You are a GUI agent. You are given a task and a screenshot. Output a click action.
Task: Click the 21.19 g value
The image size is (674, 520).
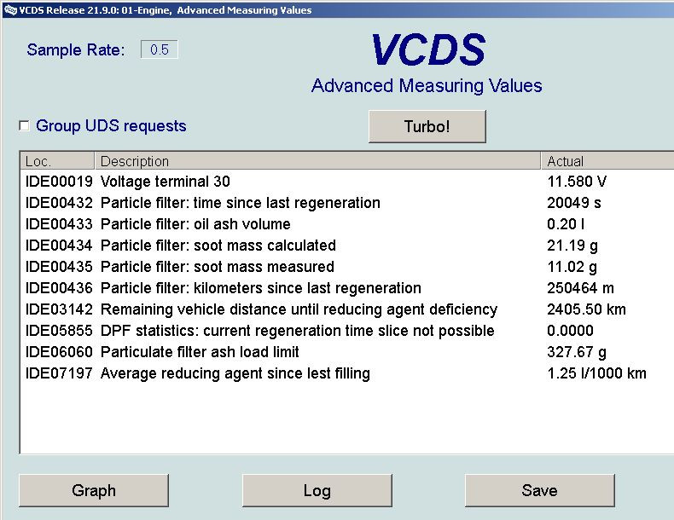[572, 246]
